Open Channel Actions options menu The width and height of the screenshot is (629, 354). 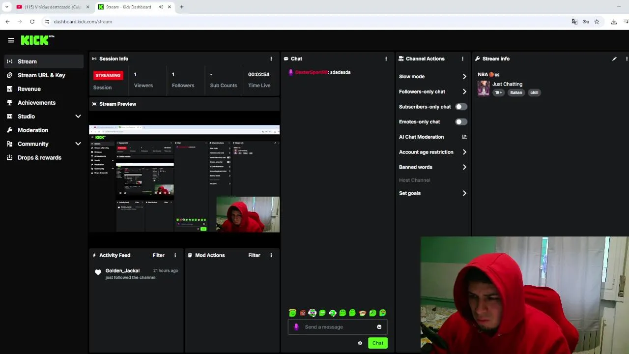click(x=462, y=59)
